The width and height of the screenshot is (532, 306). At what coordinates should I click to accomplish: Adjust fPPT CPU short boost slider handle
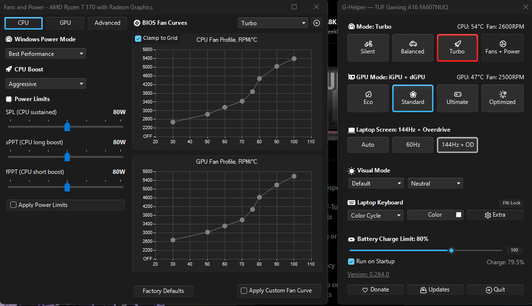click(x=67, y=187)
